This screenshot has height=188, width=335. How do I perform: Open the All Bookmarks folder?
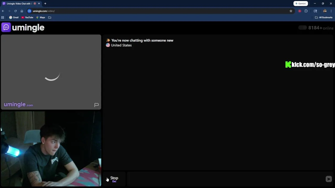[x=324, y=17]
